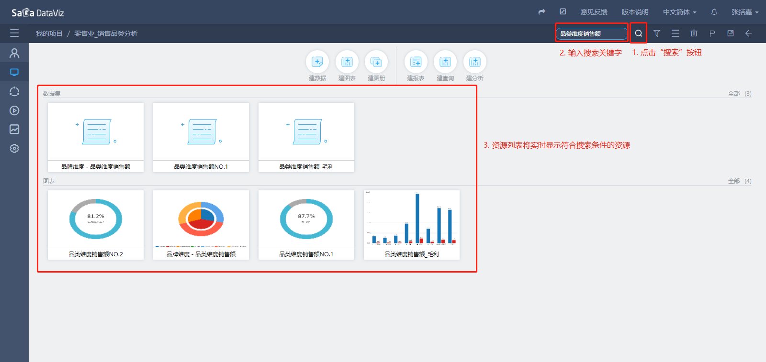Click the share arrow icon in header
This screenshot has width=766, height=362.
(x=542, y=12)
